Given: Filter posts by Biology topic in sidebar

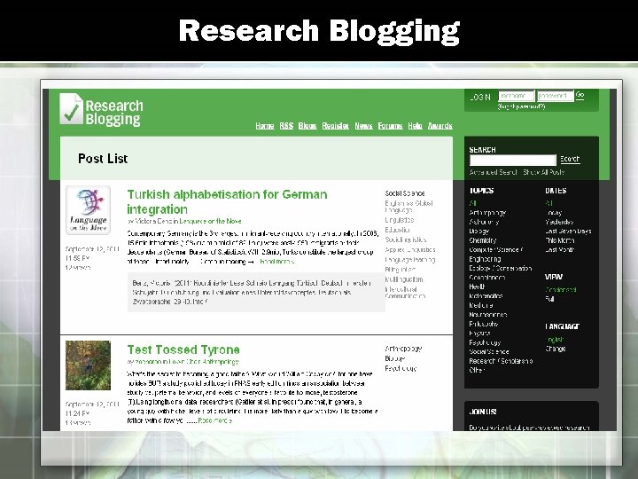Looking at the screenshot, I should [x=478, y=232].
